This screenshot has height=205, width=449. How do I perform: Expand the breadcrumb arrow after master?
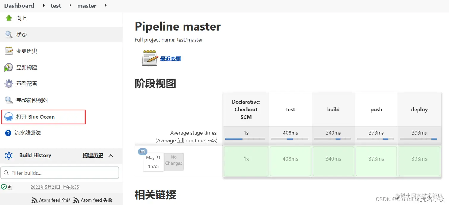[x=106, y=6]
